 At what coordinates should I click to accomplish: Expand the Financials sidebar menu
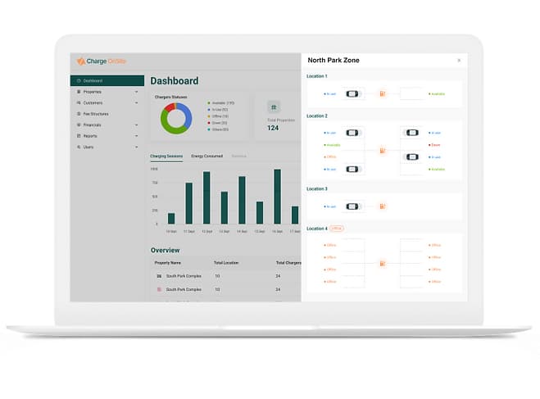coord(137,125)
